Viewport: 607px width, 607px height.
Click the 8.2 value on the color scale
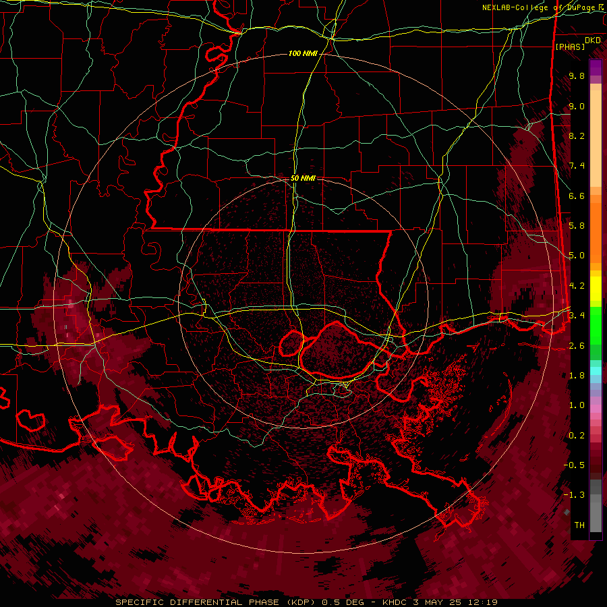point(577,136)
